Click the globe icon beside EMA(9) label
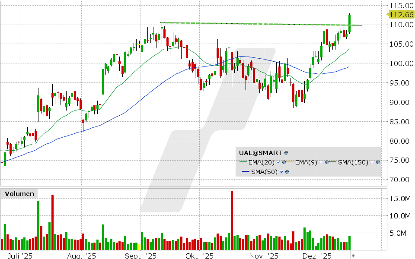This screenshot has width=415, height=259. pyautogui.click(x=327, y=162)
